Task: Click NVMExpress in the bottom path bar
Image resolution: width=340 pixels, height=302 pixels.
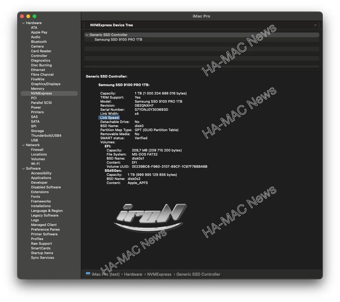Action: point(159,274)
